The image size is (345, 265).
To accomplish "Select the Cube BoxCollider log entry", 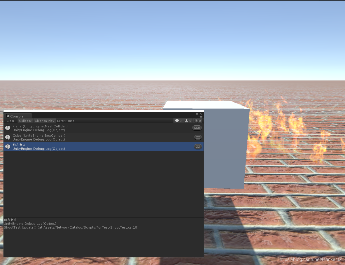I will tap(104, 137).
